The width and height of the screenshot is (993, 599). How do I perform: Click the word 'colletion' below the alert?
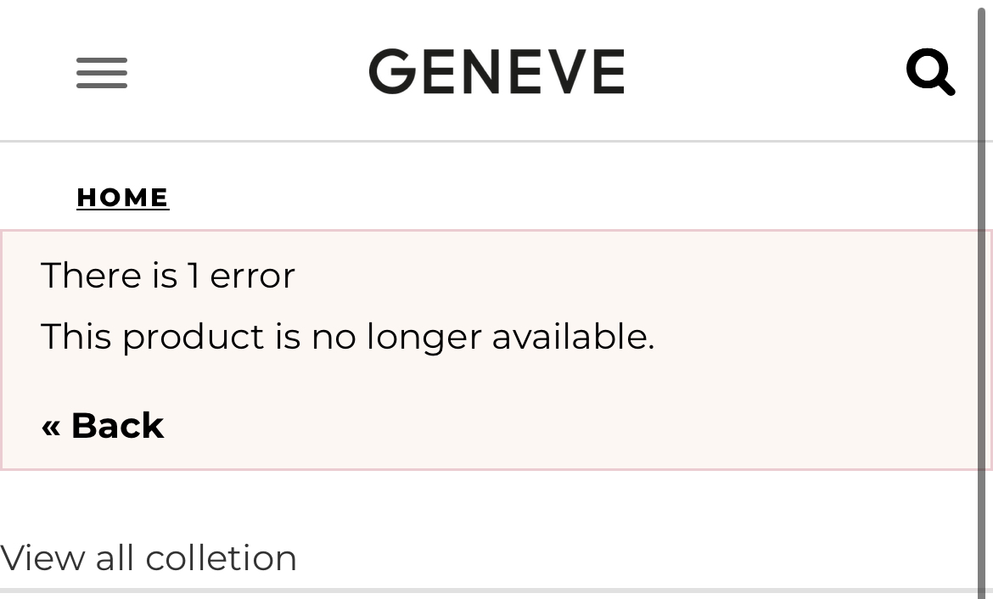pos(221,557)
